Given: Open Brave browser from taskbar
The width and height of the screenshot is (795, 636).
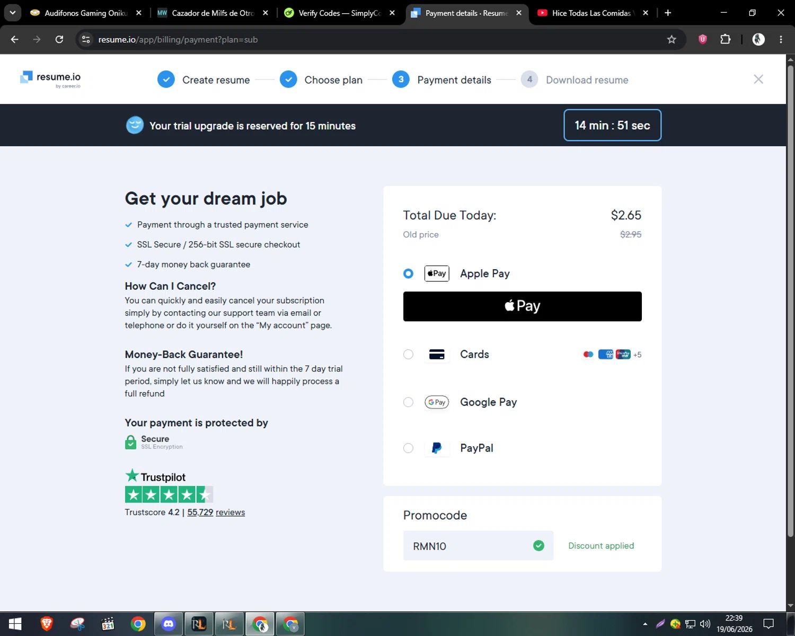Looking at the screenshot, I should tap(47, 624).
